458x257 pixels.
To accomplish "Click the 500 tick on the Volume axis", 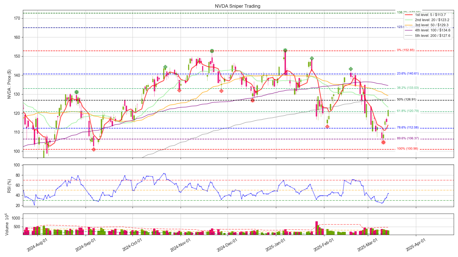I will click(17, 227).
